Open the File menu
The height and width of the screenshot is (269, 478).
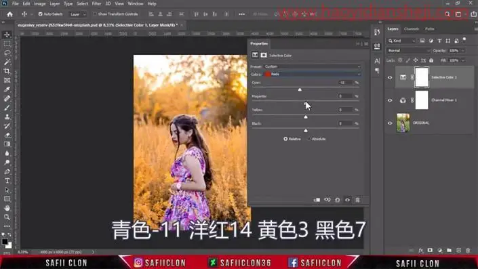[15, 3]
